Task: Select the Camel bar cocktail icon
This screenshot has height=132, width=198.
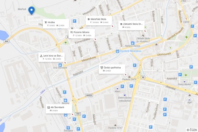Action: [x=186, y=19]
